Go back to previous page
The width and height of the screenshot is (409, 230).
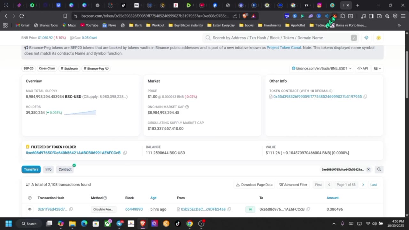6,16
